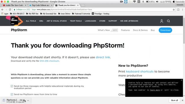Click the blue Download button

point(165,30)
